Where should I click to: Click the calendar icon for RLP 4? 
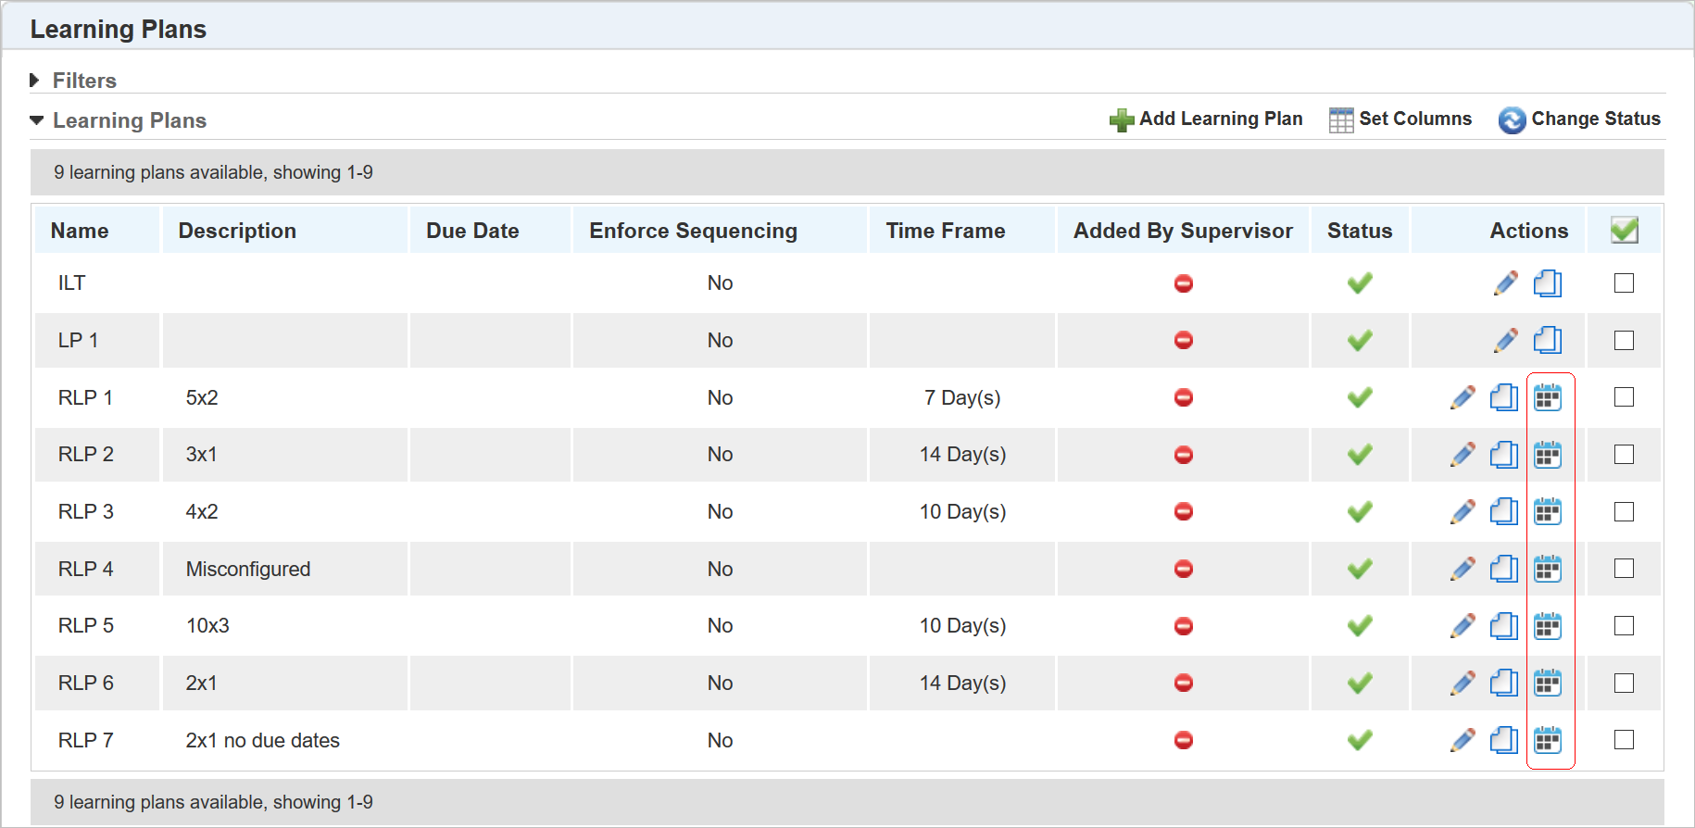pos(1548,569)
